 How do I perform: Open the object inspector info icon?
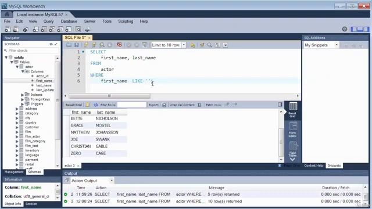[x=26, y=30]
